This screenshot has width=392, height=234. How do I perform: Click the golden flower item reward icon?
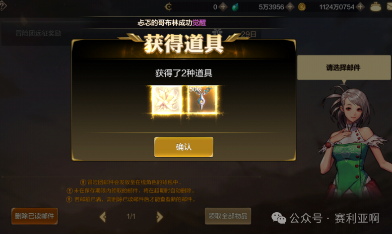point(167,100)
